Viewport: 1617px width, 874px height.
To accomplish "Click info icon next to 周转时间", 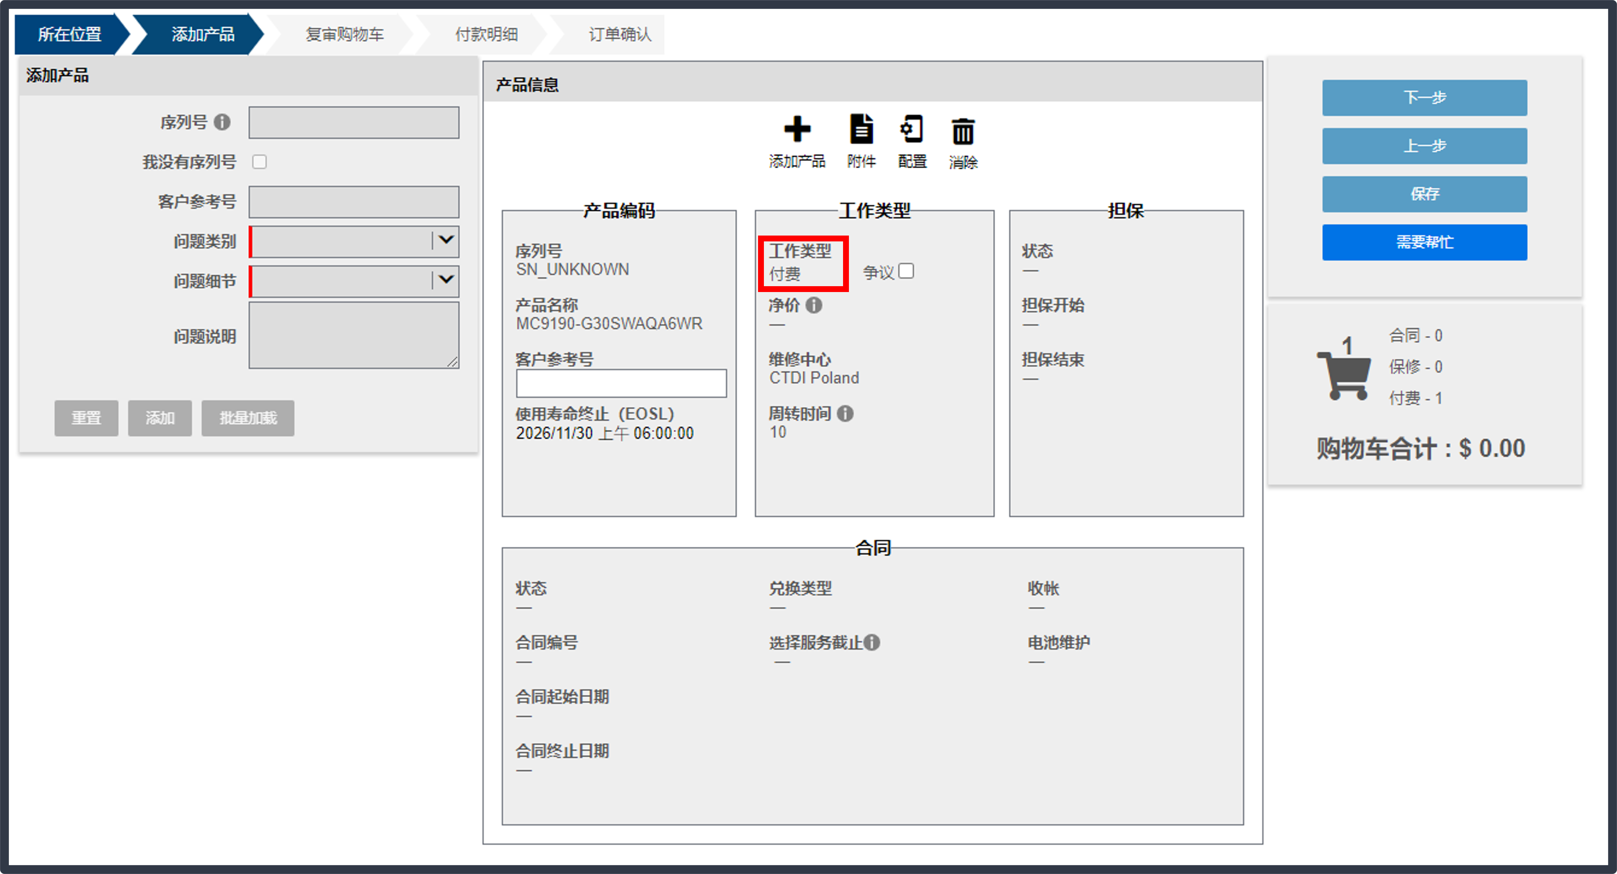I will [845, 414].
